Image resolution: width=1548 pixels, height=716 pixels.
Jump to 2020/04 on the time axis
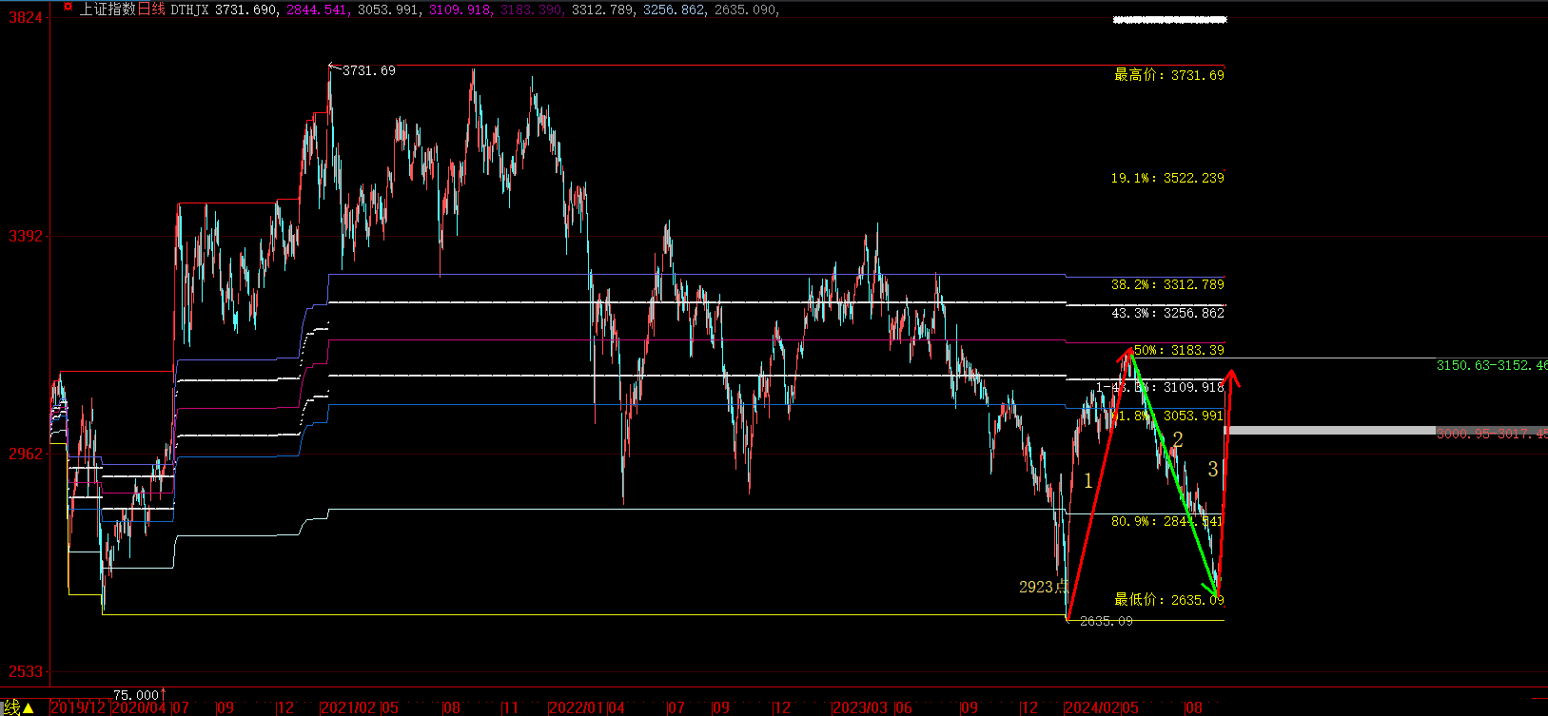[x=140, y=708]
